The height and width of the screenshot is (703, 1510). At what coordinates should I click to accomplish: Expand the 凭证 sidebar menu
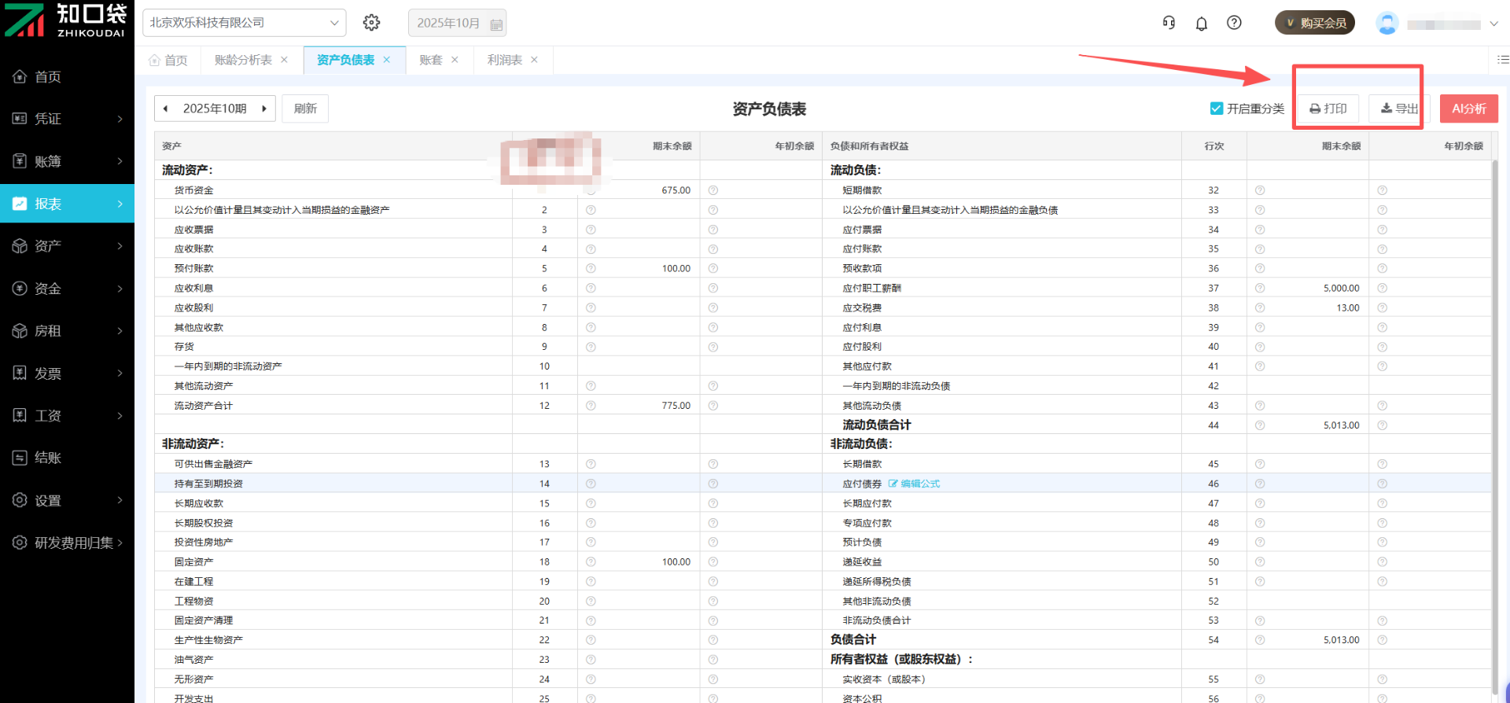click(x=68, y=119)
